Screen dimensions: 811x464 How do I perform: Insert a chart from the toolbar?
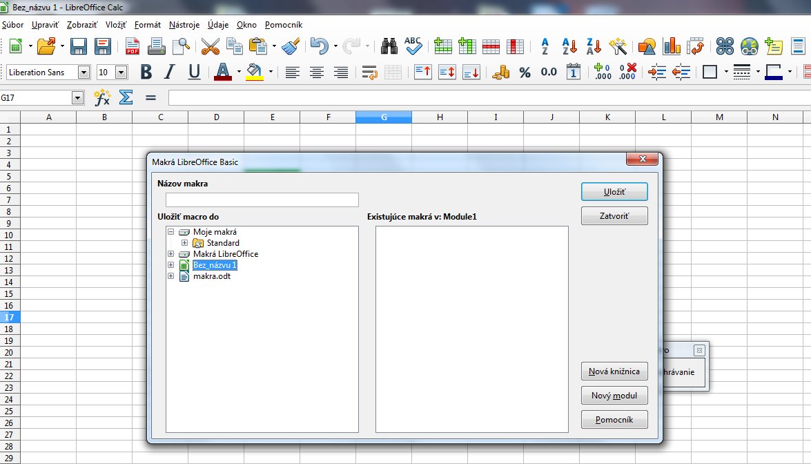point(672,46)
